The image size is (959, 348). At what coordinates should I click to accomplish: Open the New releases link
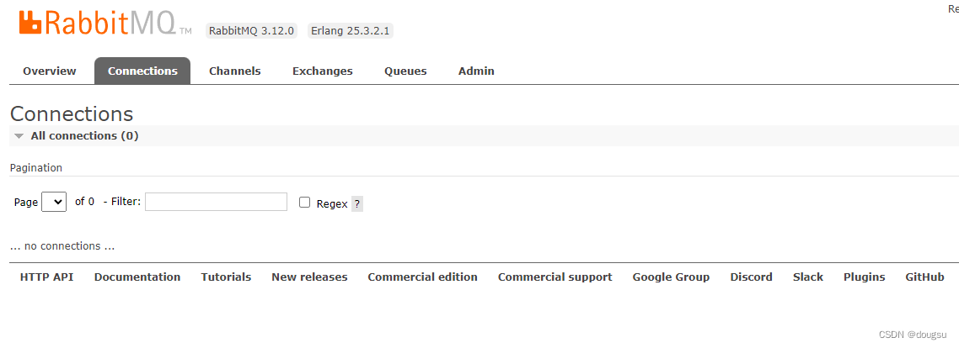309,277
